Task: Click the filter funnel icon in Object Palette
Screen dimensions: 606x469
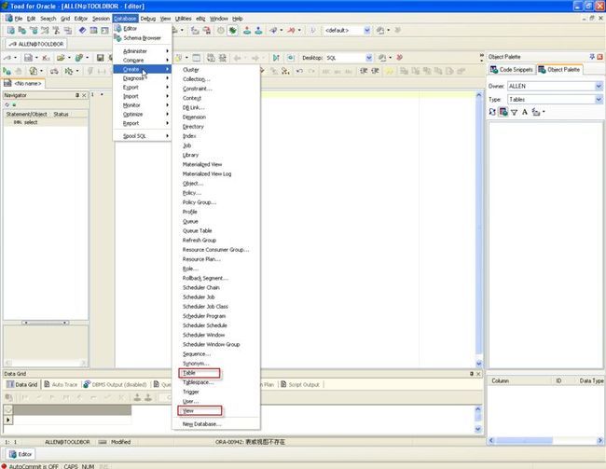Action: pyautogui.click(x=514, y=112)
